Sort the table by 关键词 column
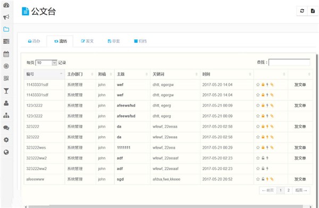 pos(175,74)
